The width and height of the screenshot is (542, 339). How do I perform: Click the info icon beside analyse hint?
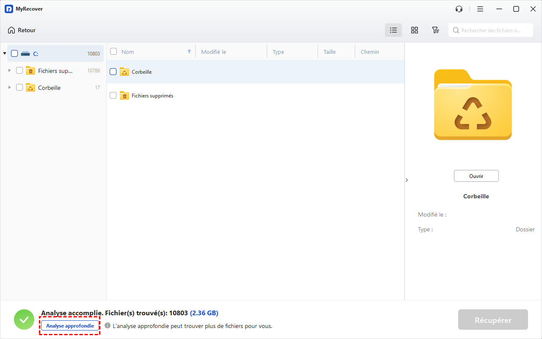108,326
